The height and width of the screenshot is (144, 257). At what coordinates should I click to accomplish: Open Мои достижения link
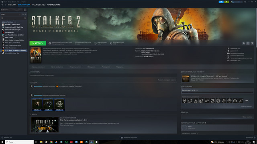(x=246, y=106)
